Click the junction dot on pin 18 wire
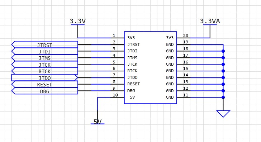The height and width of the screenshot is (142, 261). (223, 51)
